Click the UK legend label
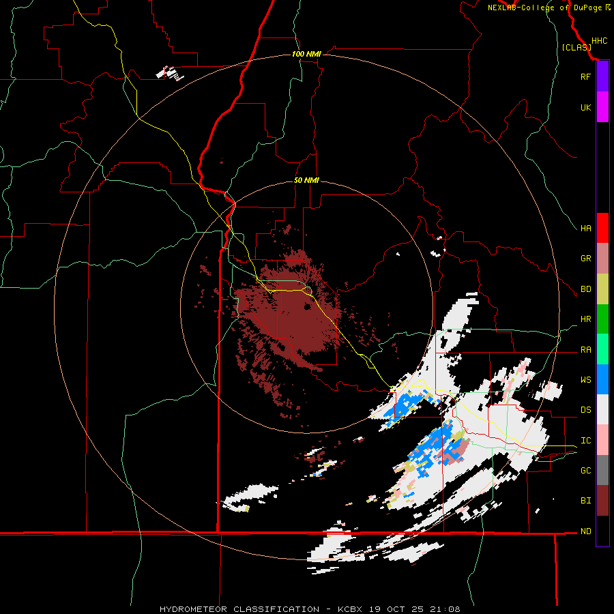Image resolution: width=614 pixels, height=614 pixels. (585, 107)
